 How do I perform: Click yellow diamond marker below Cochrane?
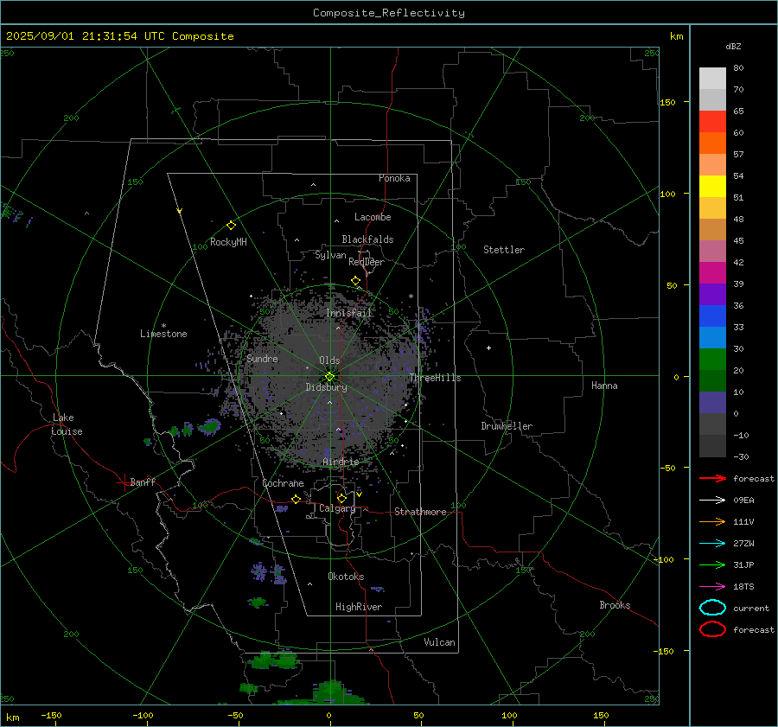(296, 499)
